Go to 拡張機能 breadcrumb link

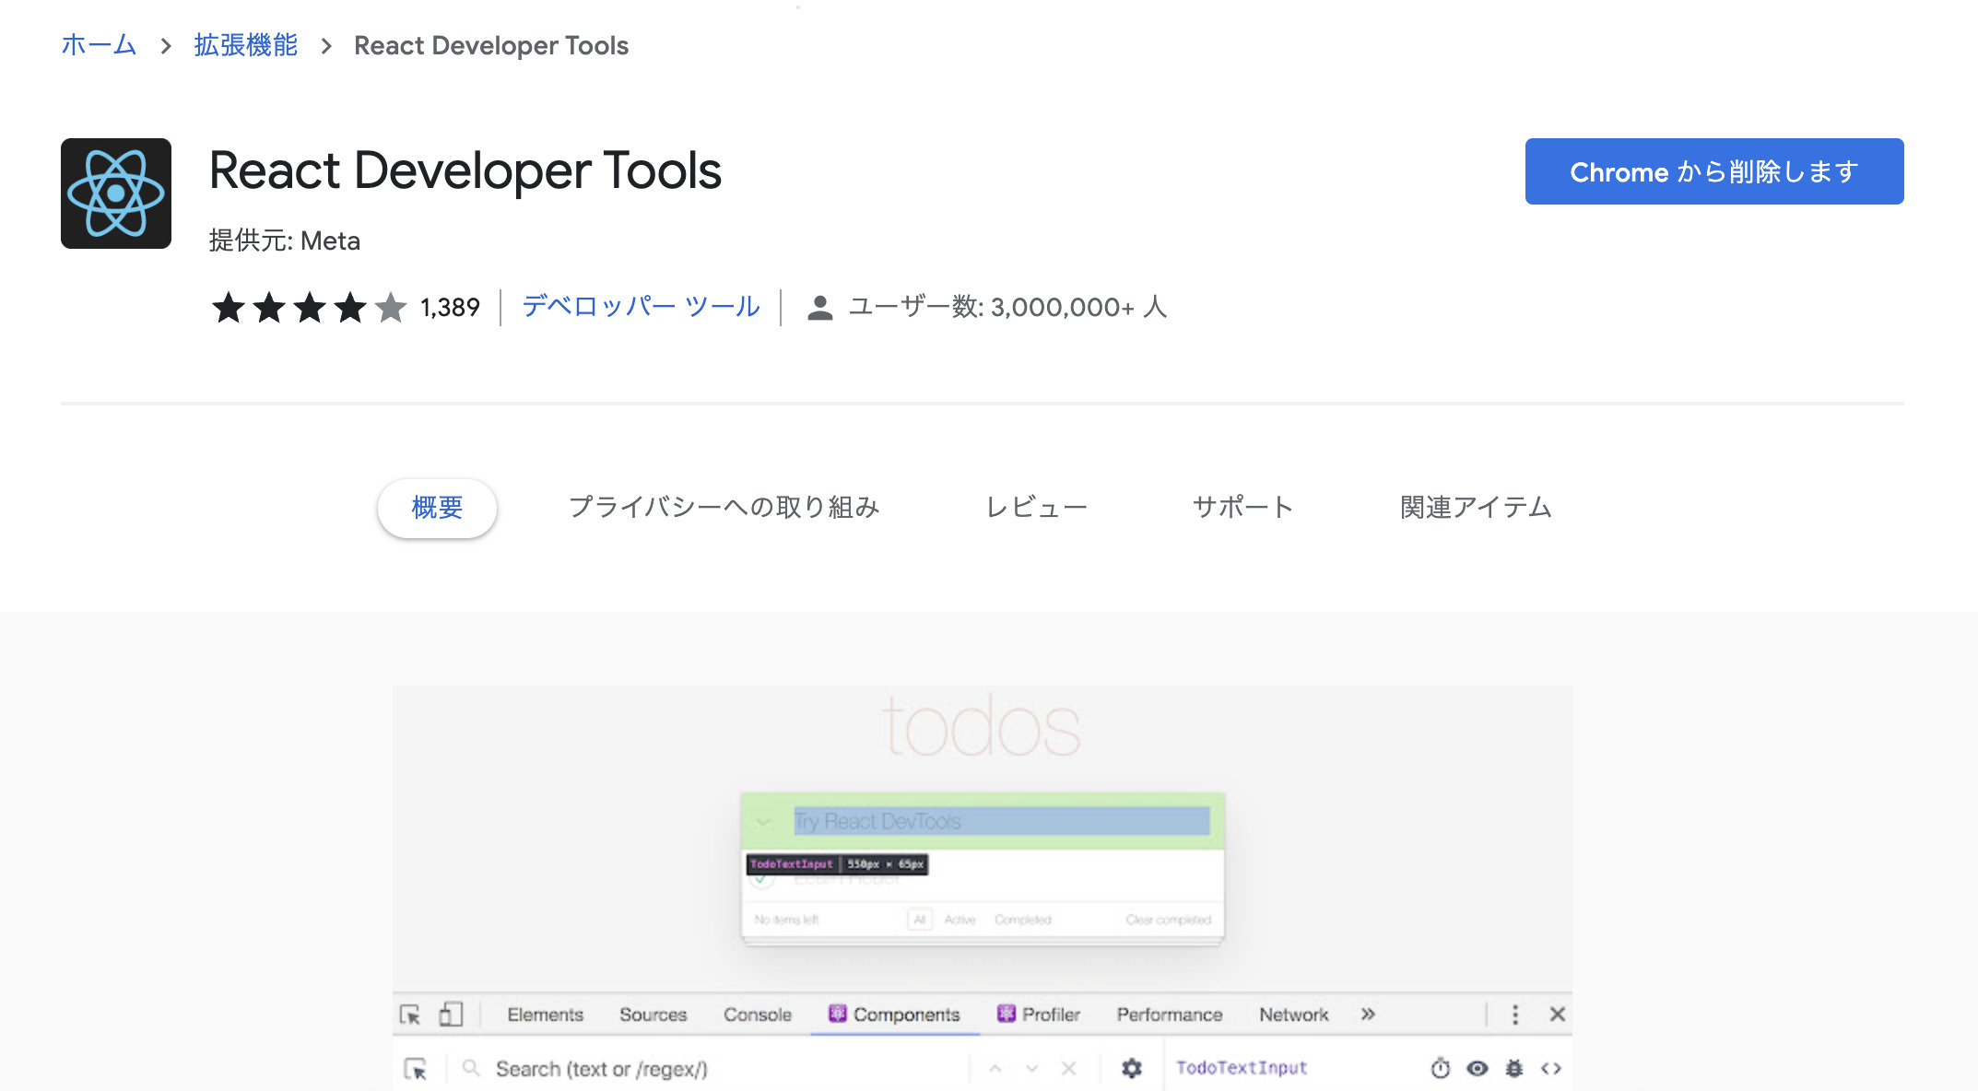pyautogui.click(x=245, y=45)
